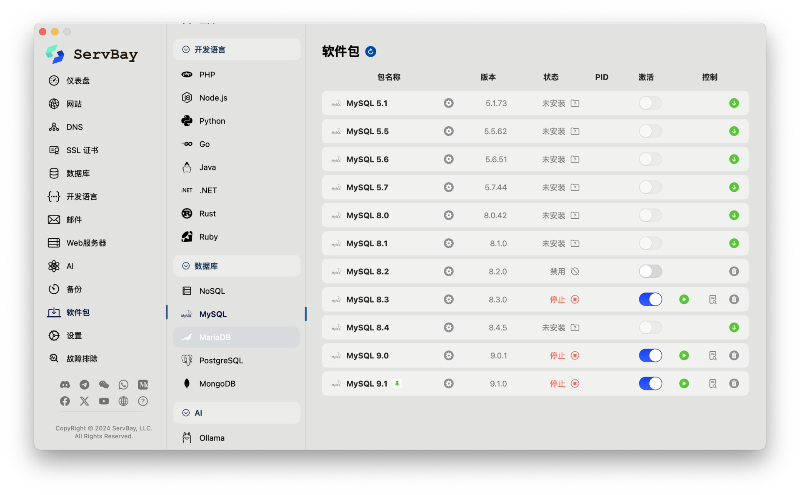Start MySQL 9.1 with play button
Viewport: 800px width, 495px height.
click(684, 383)
